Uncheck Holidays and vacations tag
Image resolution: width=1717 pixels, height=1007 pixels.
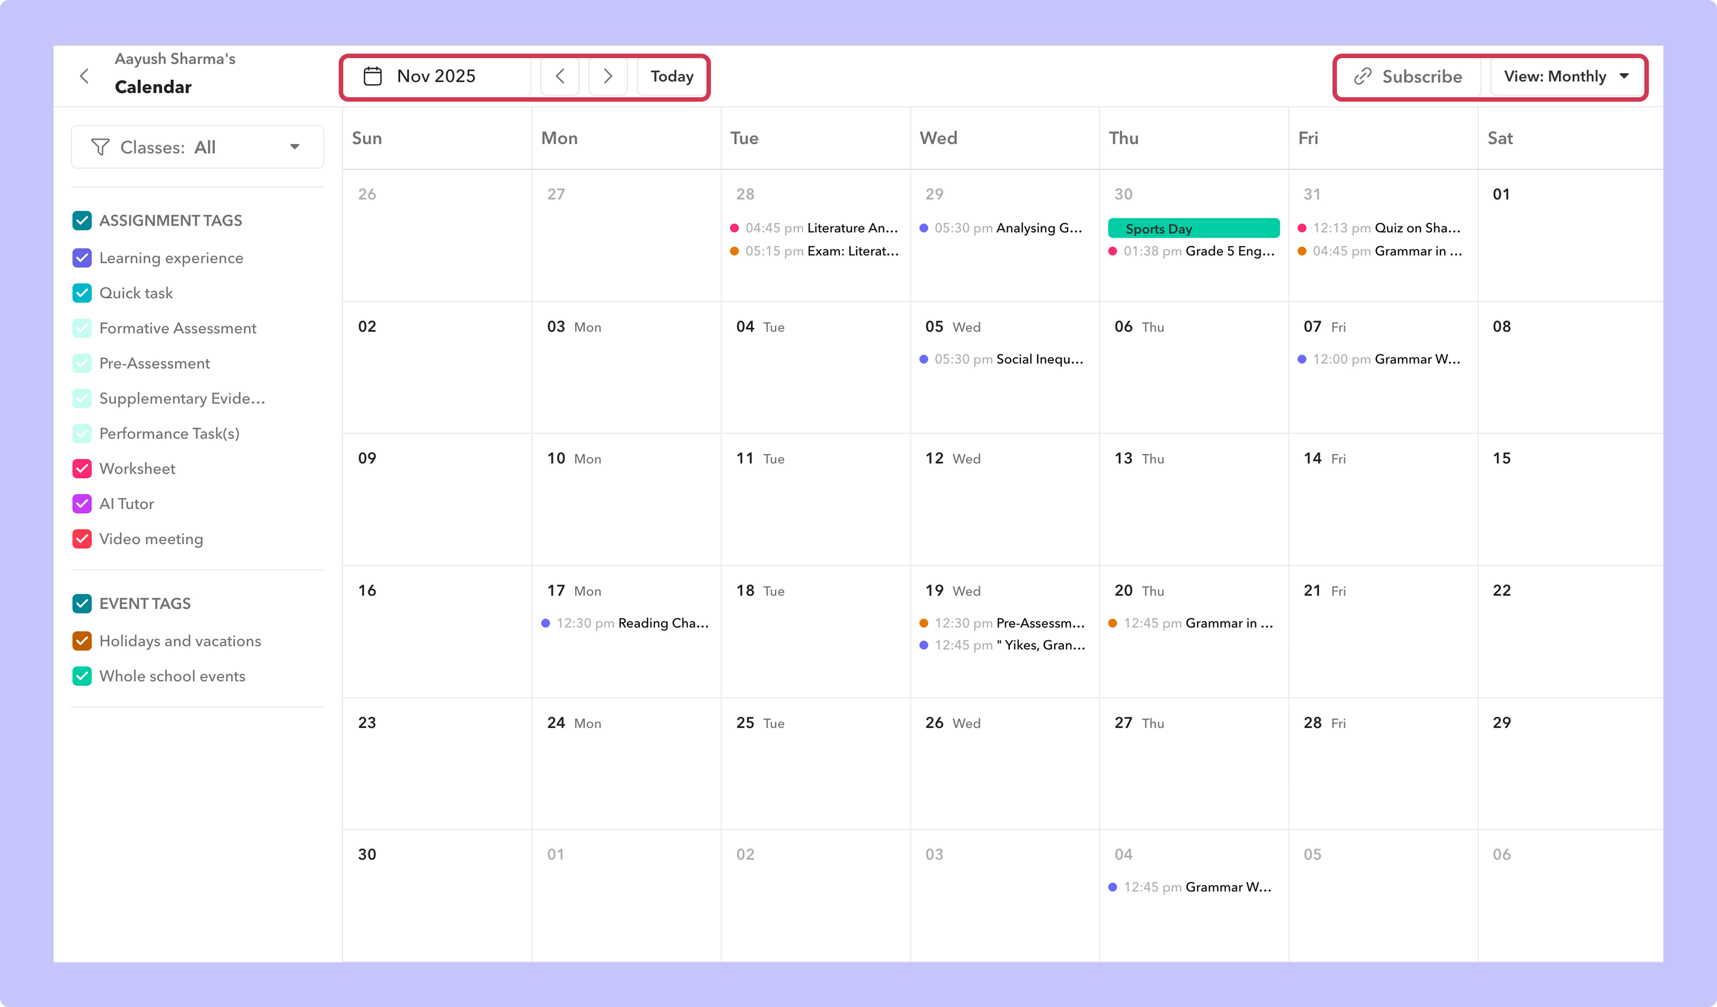[82, 641]
